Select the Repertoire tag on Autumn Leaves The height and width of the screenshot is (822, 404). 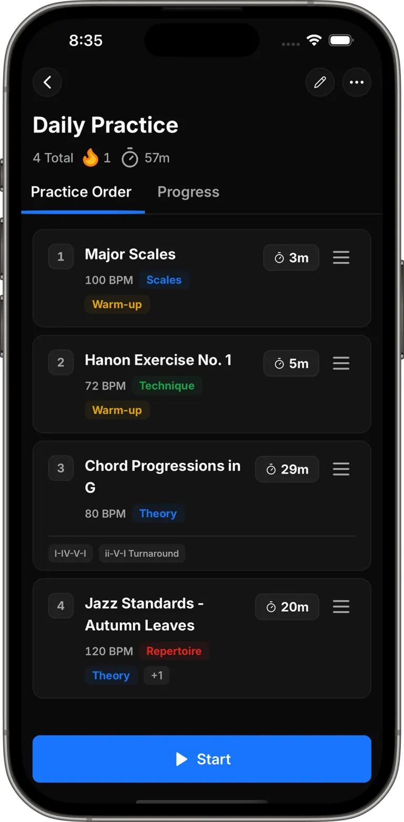tap(174, 651)
